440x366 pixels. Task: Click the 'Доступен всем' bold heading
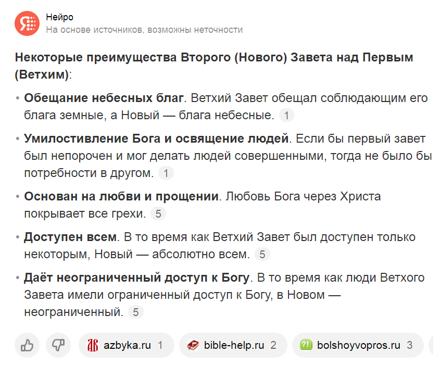pyautogui.click(x=70, y=237)
